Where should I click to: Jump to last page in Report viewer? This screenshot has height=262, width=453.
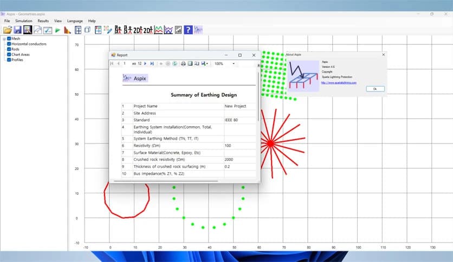tap(152, 64)
